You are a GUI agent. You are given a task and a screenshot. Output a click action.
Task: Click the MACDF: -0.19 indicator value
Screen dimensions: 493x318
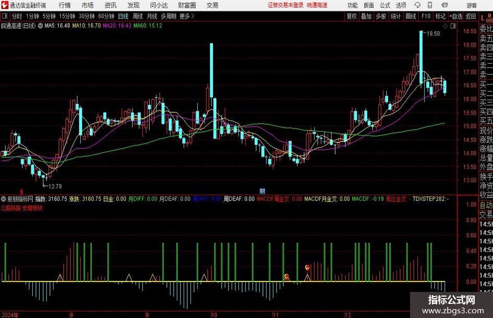(x=368, y=199)
